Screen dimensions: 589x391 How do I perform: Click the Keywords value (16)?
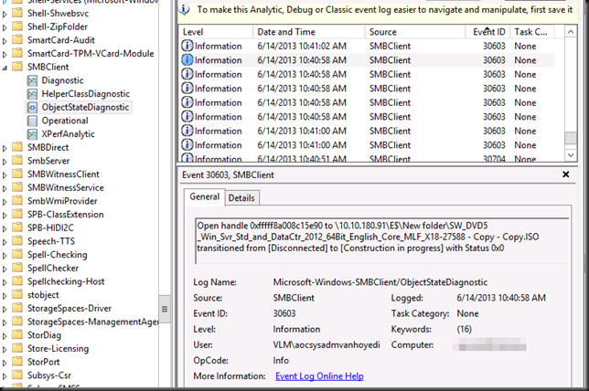(x=464, y=329)
